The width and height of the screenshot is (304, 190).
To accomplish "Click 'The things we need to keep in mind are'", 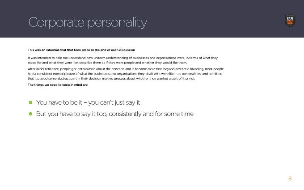I will 58,85.
